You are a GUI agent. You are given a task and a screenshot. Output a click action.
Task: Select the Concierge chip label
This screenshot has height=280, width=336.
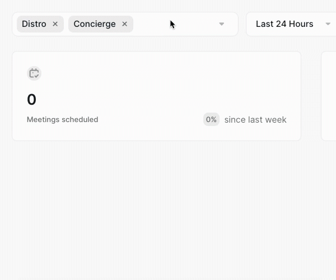pyautogui.click(x=95, y=24)
